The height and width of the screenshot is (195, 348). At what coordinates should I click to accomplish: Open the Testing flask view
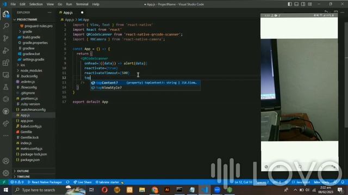click(x=6, y=87)
